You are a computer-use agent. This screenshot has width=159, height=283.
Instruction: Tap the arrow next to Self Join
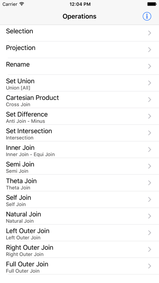(x=149, y=199)
